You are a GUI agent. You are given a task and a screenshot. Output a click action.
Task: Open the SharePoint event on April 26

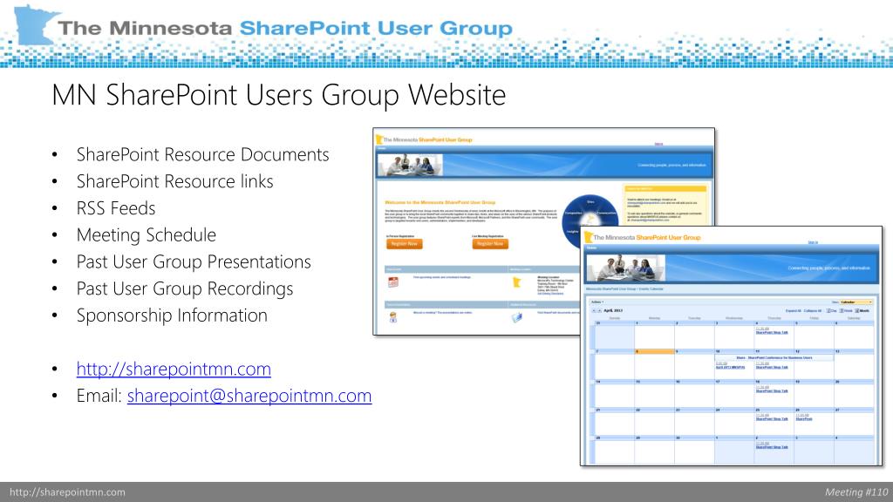coord(804,419)
